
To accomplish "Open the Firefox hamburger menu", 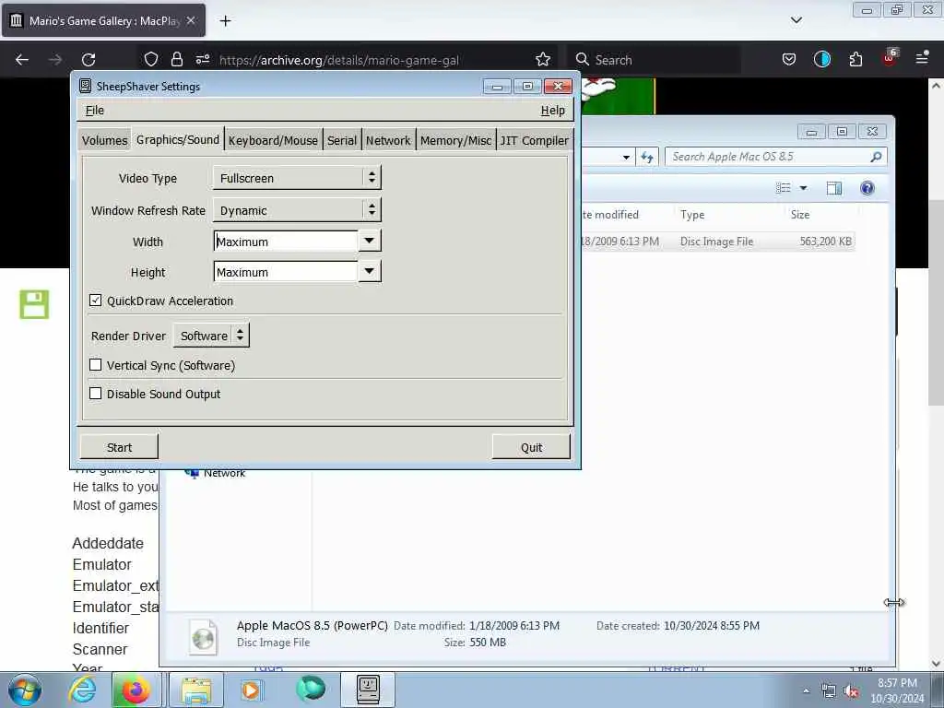I will (x=922, y=58).
